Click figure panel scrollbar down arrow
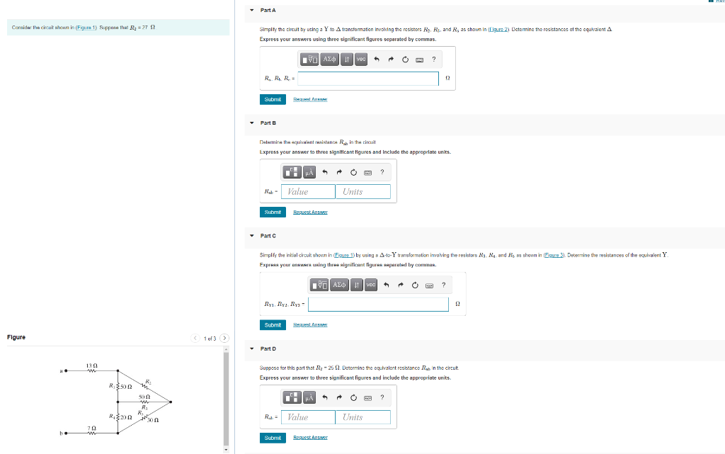 click(x=226, y=449)
